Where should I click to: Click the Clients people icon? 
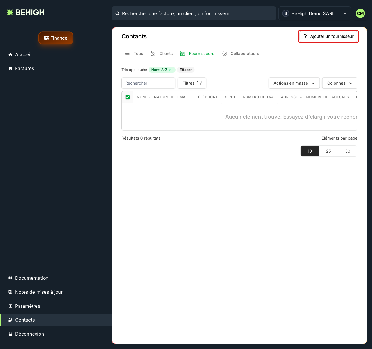pyautogui.click(x=153, y=54)
